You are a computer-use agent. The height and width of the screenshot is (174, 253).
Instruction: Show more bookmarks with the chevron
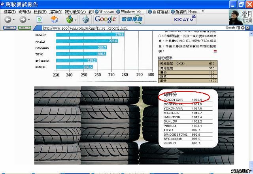[x=203, y=11]
